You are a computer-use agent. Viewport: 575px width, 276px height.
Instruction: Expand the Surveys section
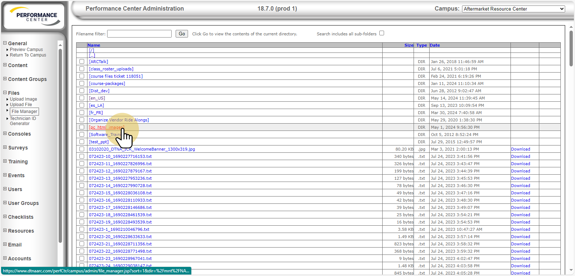(x=5, y=148)
